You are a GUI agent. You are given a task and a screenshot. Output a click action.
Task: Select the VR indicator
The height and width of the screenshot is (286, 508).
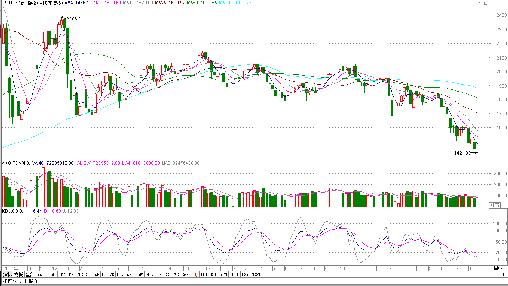pyautogui.click(x=112, y=274)
